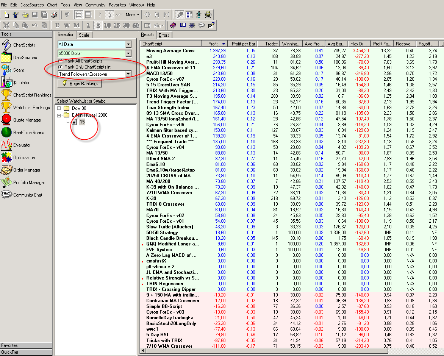This screenshot has height=356, width=444.
Task: Select symbol 15 in watchlist tree
Action: click(82, 122)
